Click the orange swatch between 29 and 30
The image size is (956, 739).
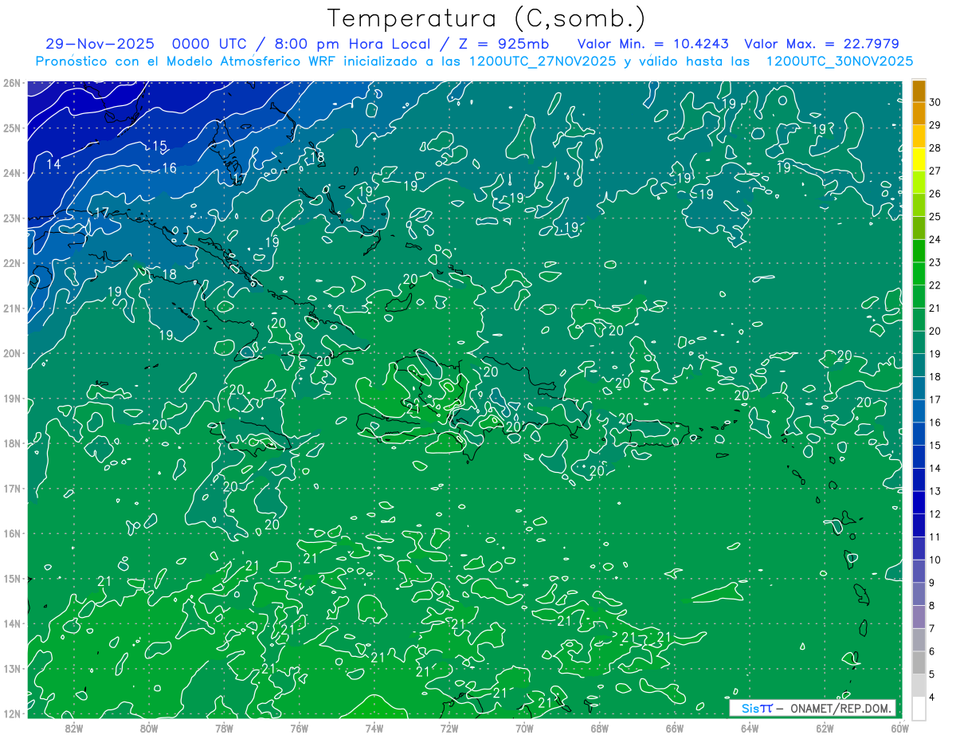[919, 114]
